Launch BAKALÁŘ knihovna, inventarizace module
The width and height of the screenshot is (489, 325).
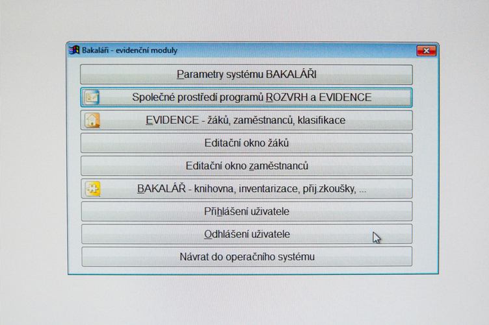tap(246, 189)
